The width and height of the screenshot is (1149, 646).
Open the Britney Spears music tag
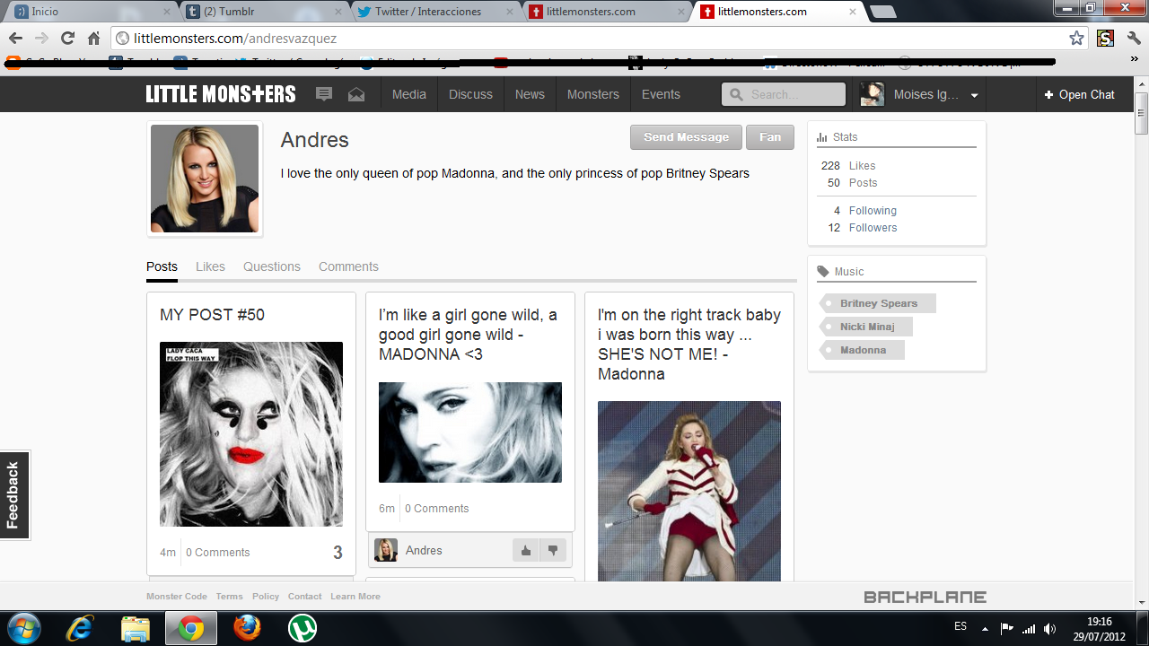pos(877,303)
